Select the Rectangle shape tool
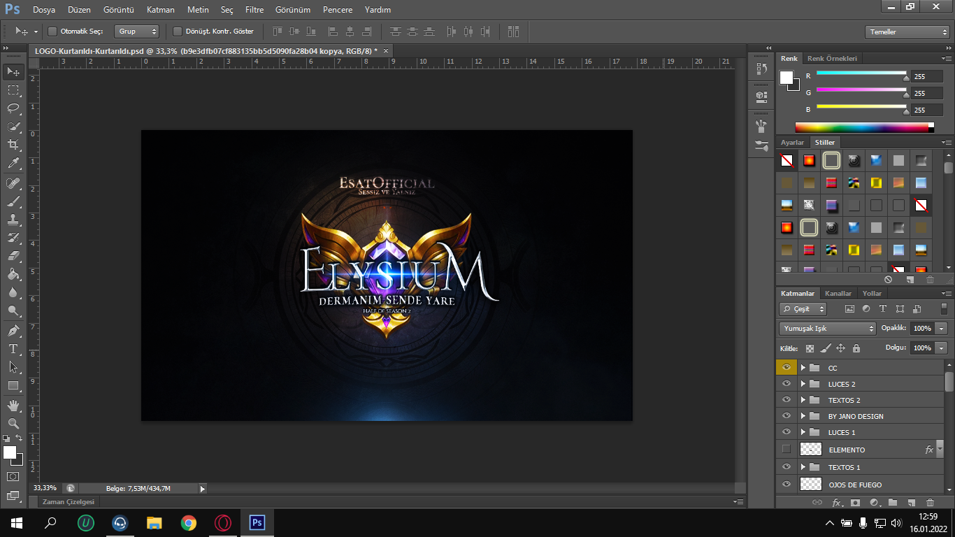955x537 pixels. click(x=13, y=385)
